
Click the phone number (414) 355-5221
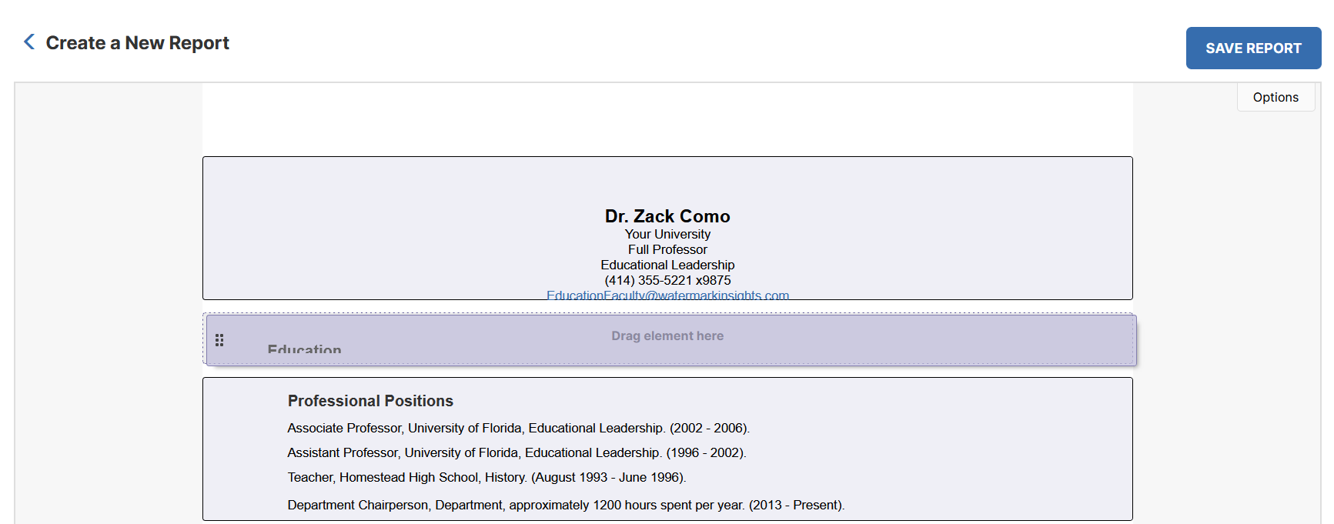667,280
